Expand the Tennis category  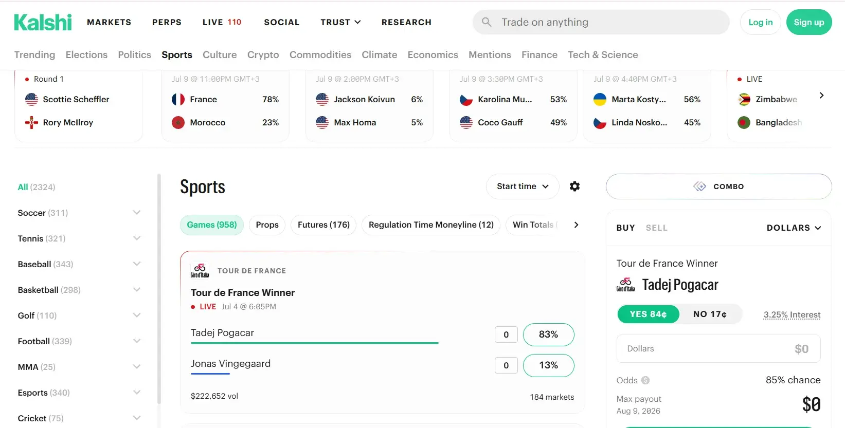137,238
